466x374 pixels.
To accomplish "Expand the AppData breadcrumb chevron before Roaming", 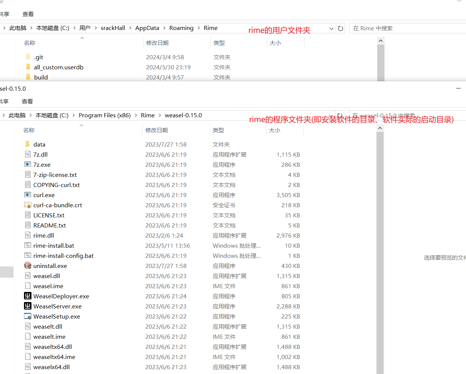I will (x=164, y=28).
